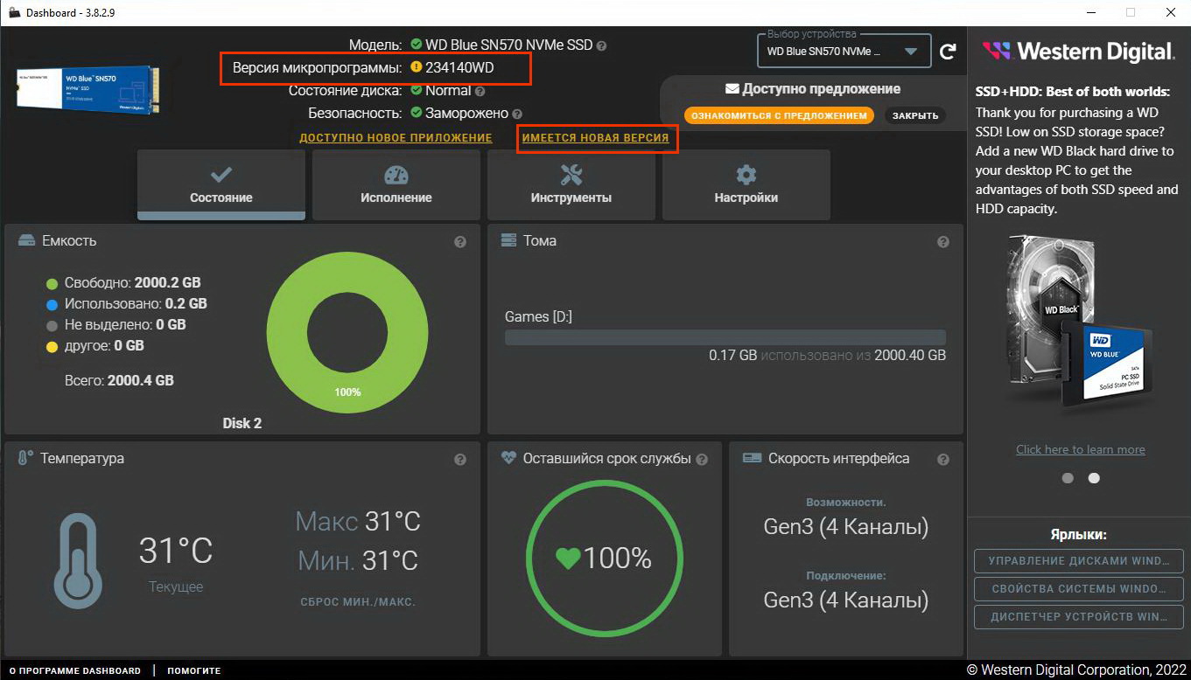The width and height of the screenshot is (1191, 680).
Task: Open the Исполнение tab
Action: pyautogui.click(x=396, y=184)
